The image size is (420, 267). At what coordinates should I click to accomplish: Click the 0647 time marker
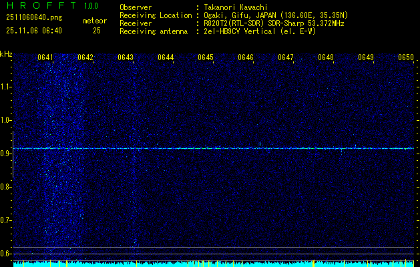click(286, 57)
